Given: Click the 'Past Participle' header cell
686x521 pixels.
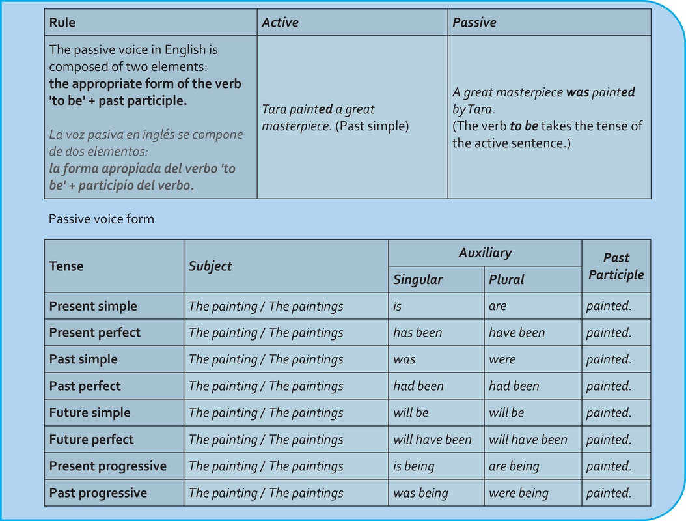Looking at the screenshot, I should pos(616,266).
